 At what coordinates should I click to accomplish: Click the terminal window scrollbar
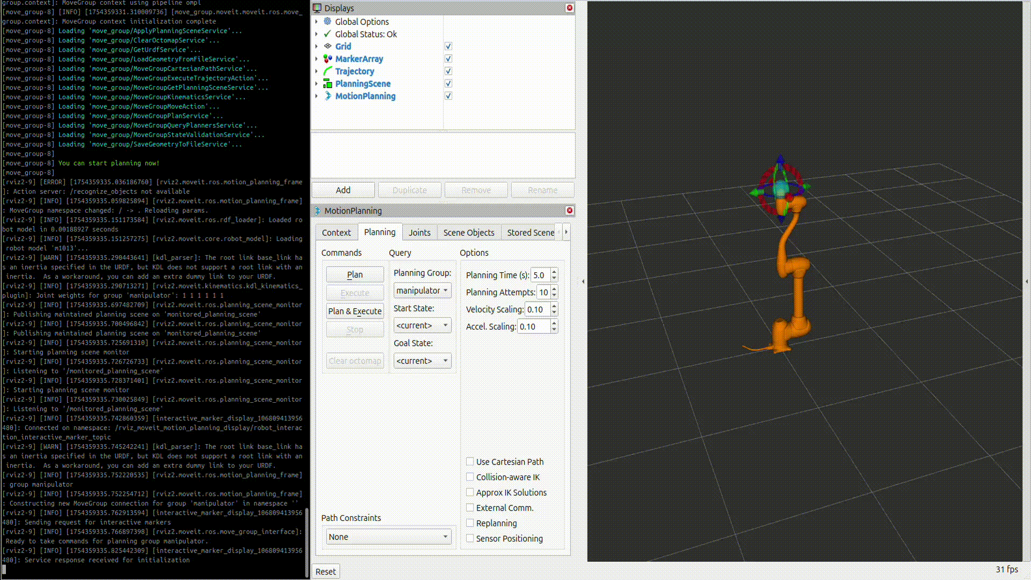coord(307,542)
